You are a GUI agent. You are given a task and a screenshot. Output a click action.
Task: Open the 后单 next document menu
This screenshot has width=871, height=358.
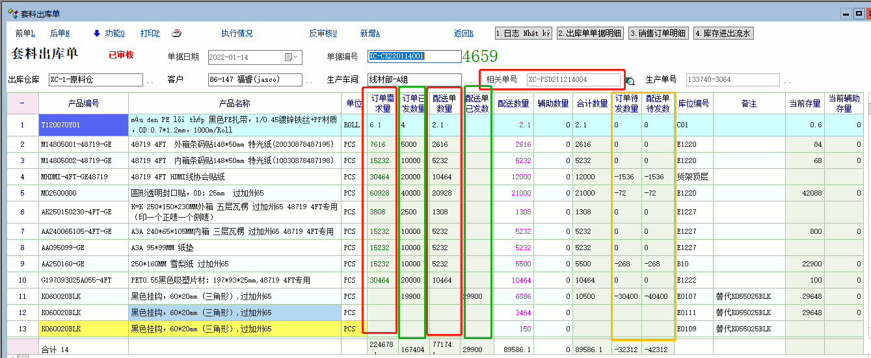(60, 34)
